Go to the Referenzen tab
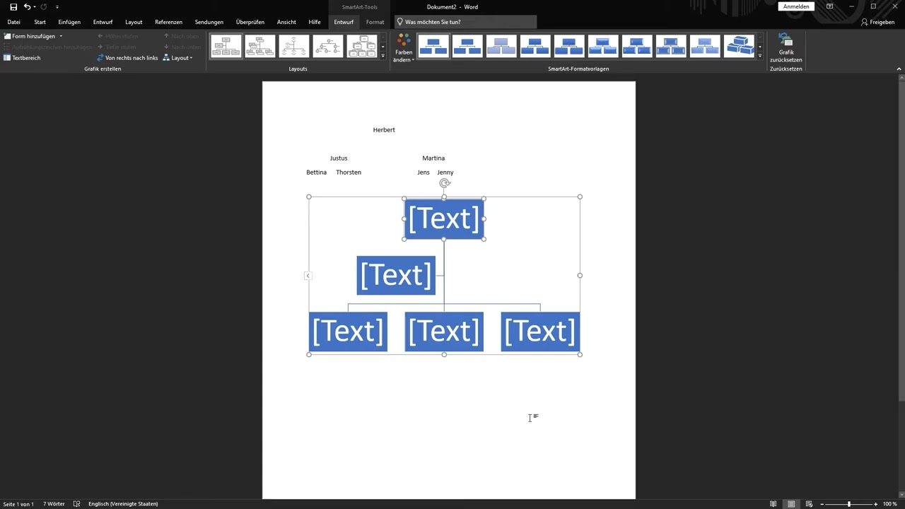This screenshot has width=905, height=509. point(168,22)
